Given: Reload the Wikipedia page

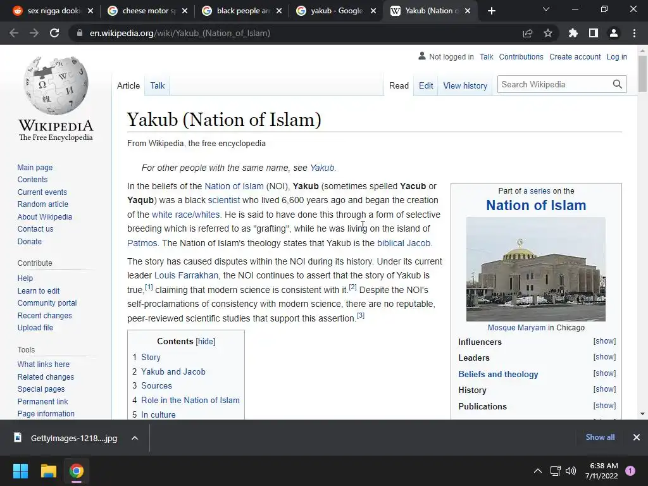Looking at the screenshot, I should 54,33.
